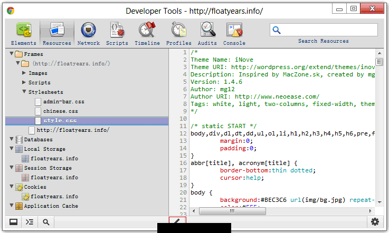Collapse the Stylesheets folder
The width and height of the screenshot is (389, 233).
pos(24,92)
